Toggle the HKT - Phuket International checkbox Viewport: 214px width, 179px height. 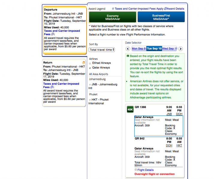(x=90, y=100)
